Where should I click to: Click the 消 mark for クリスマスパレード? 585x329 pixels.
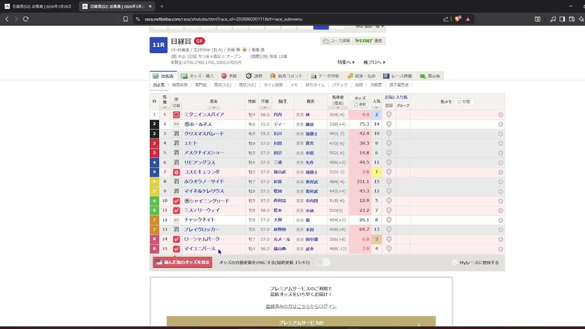(176, 133)
